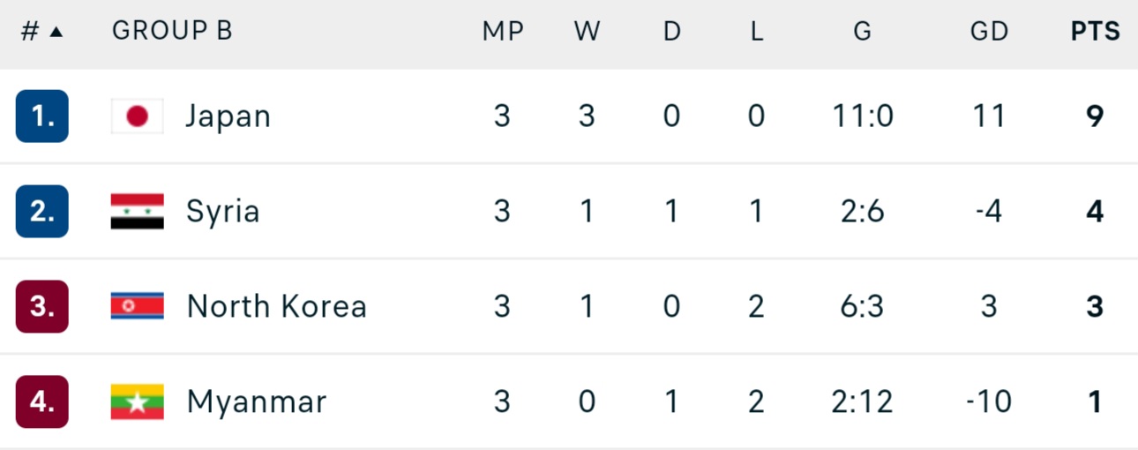Click the G goals column header

pyautogui.click(x=862, y=32)
